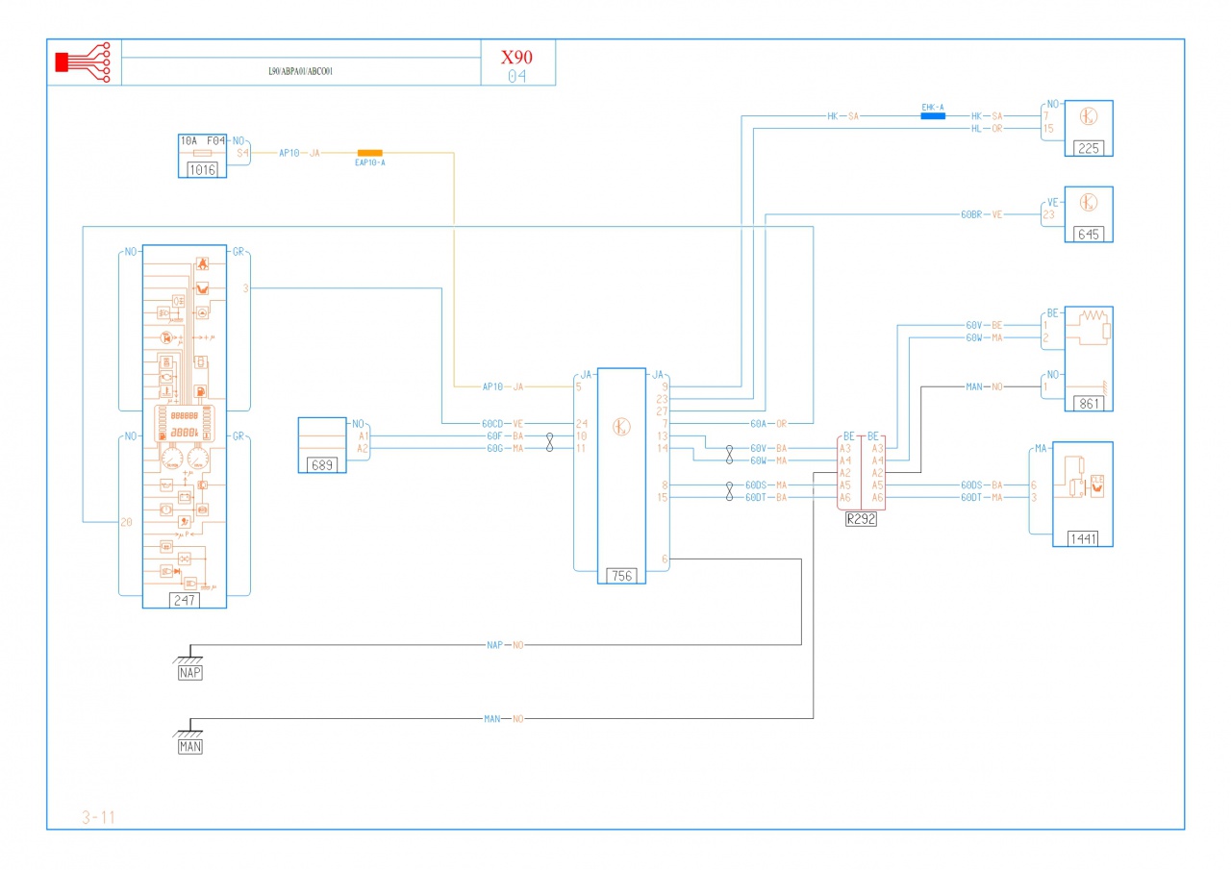Click pin A1 on component 689

click(x=363, y=435)
